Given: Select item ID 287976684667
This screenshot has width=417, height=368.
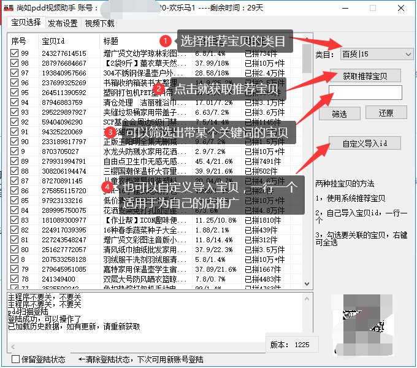Looking at the screenshot, I should click(64, 63).
